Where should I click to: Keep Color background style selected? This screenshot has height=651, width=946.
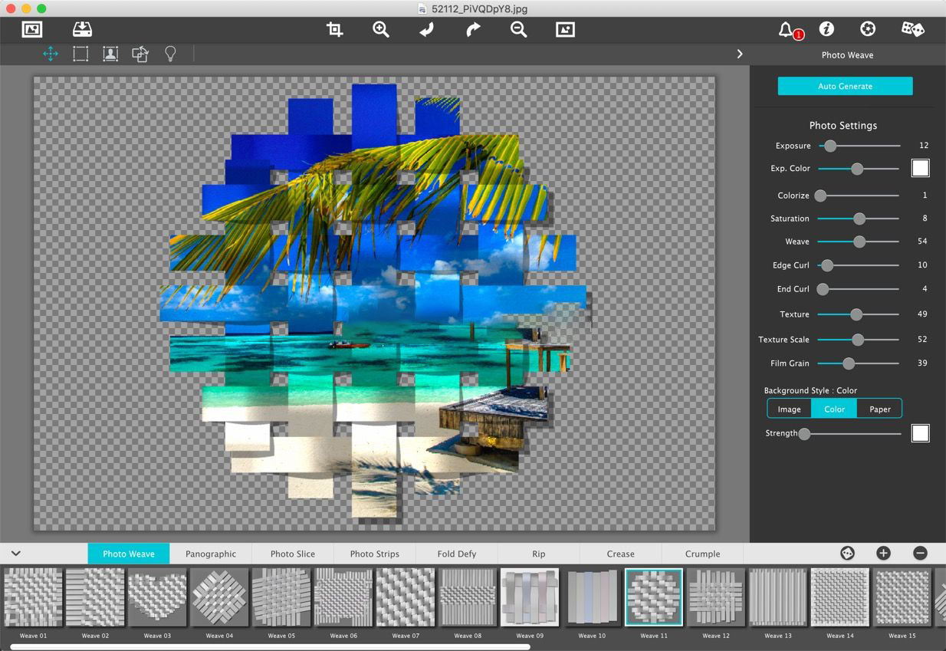833,409
